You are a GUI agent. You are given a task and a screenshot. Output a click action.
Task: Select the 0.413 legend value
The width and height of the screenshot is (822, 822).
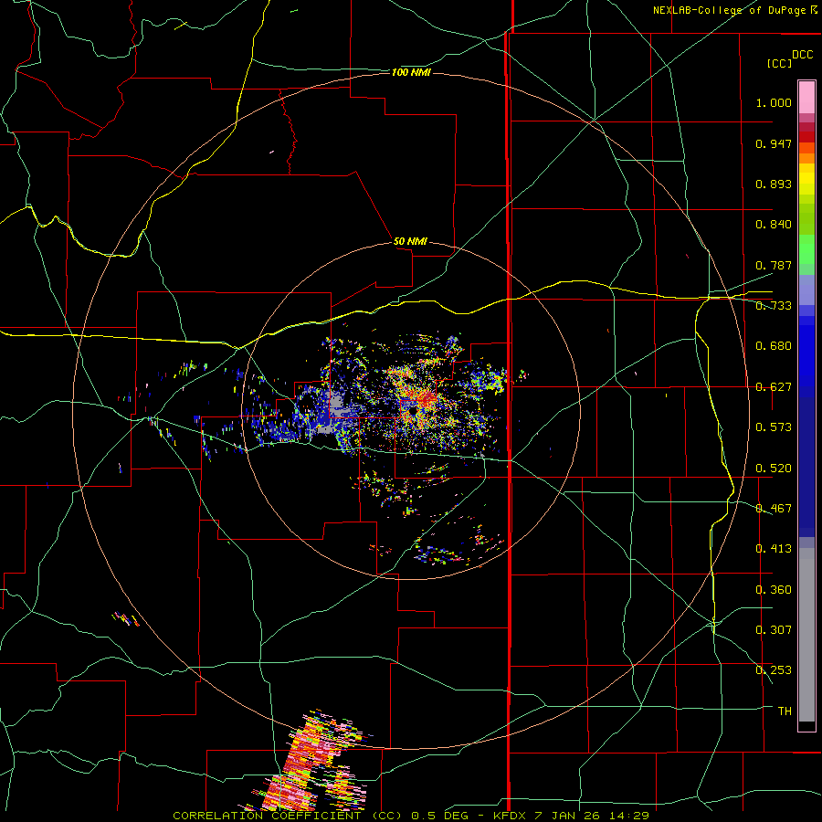(774, 549)
